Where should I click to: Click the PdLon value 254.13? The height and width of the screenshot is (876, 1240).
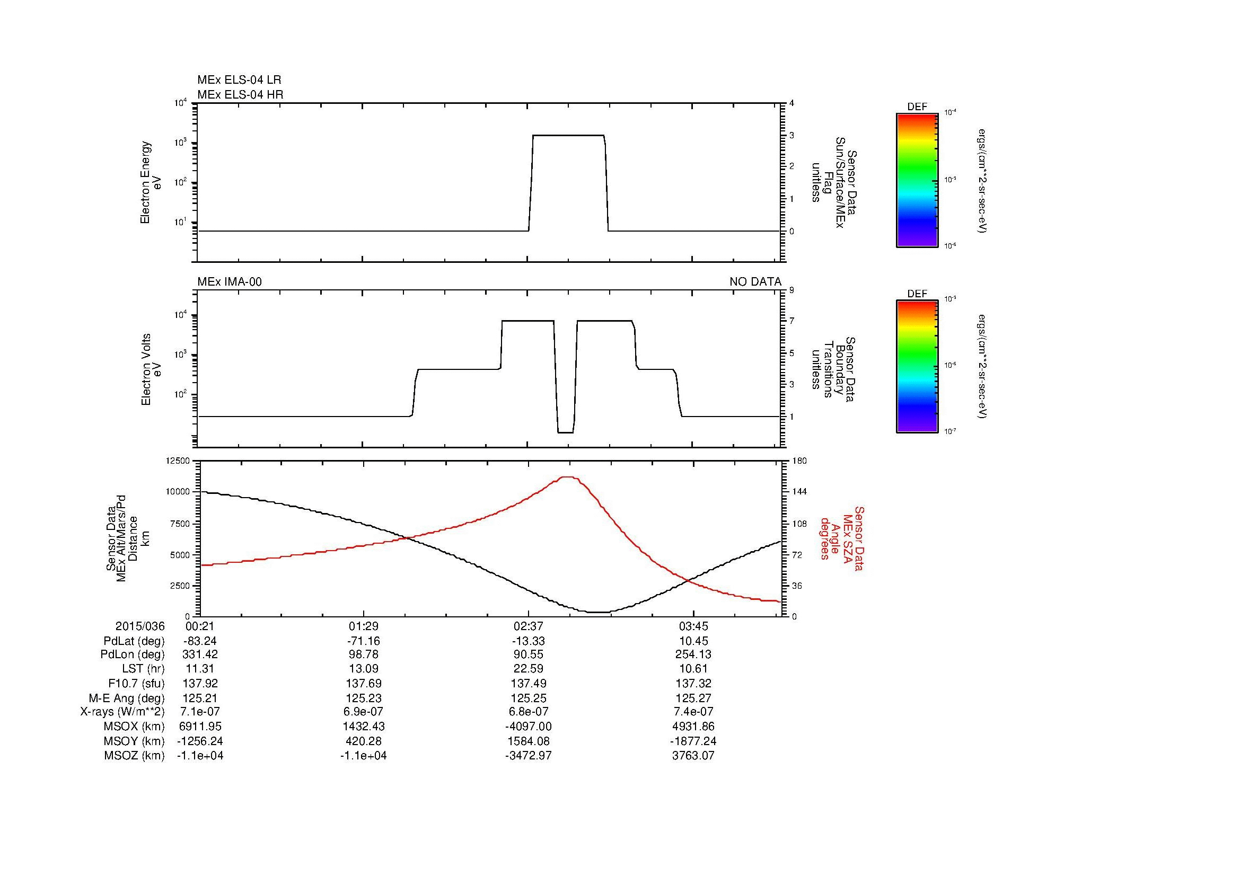[693, 654]
